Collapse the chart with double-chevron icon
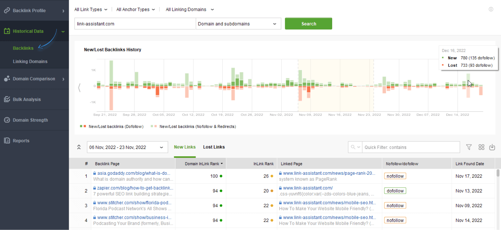Image resolution: width=501 pixels, height=230 pixels. point(79,147)
